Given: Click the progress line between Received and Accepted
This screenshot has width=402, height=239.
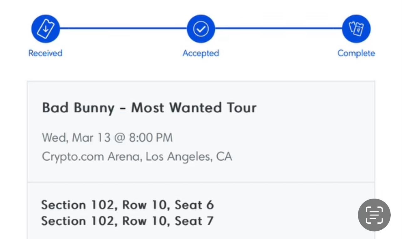Looking at the screenshot, I should (x=123, y=28).
